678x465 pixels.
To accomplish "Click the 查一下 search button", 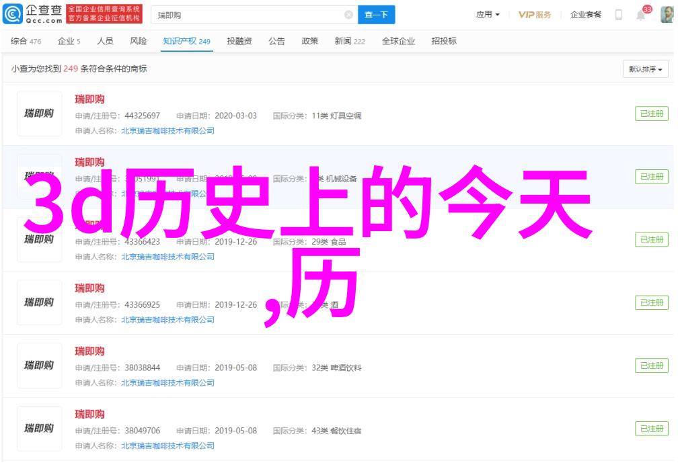I will pyautogui.click(x=376, y=15).
